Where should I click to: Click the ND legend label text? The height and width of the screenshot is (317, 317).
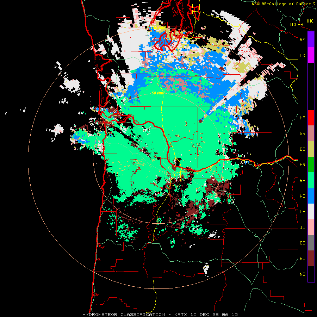(303, 274)
